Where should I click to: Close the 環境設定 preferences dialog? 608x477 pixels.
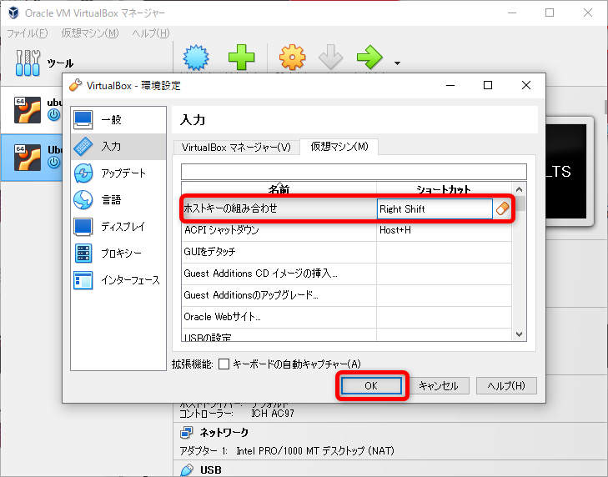[x=526, y=85]
